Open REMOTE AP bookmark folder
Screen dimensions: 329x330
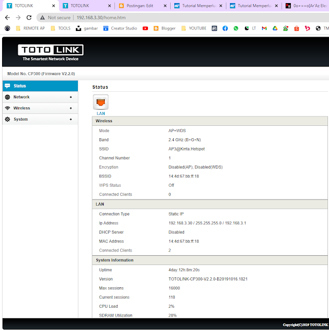tap(30, 28)
